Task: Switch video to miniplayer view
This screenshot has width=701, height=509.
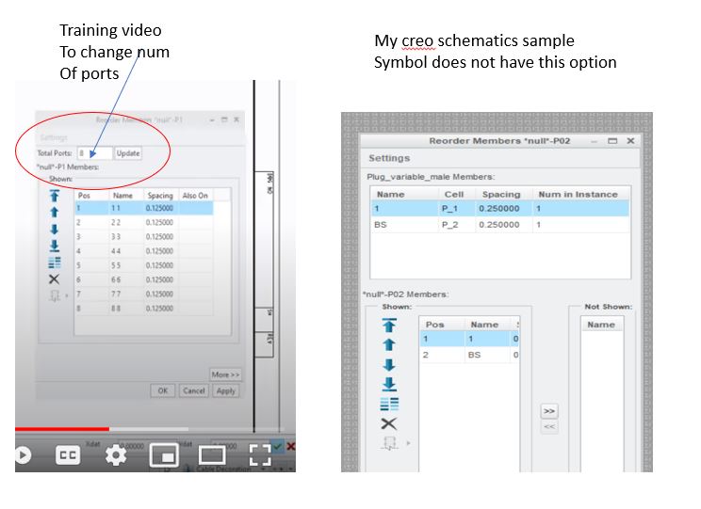Action: 165,454
